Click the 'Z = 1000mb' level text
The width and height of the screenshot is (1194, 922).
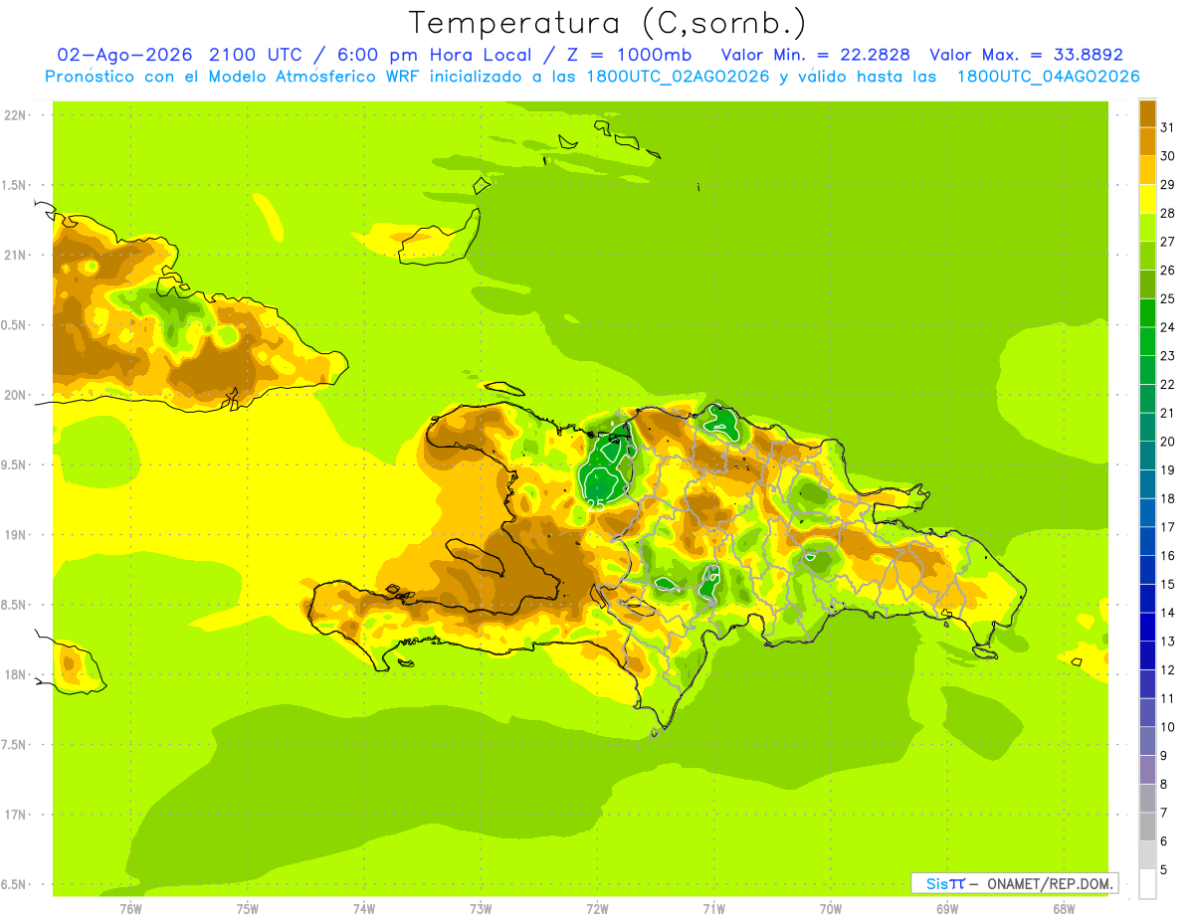coord(631,55)
